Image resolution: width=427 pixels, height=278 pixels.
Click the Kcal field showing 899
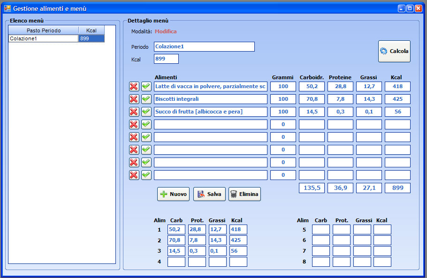166,59
